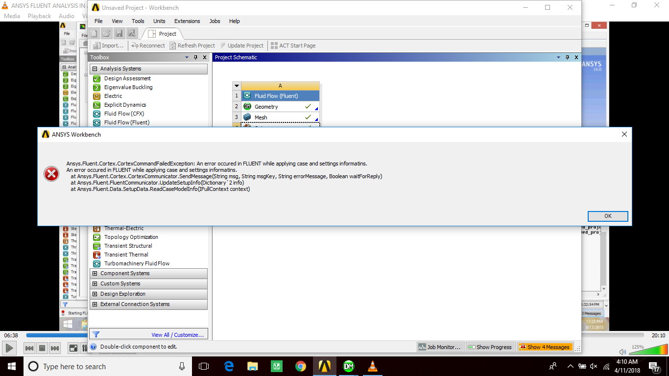Select Design Assessment in the Toolbox
Screen dimensions: 669x376
click(127, 78)
